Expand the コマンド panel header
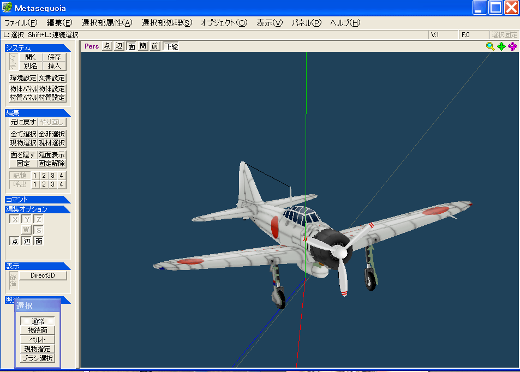 coord(38,200)
